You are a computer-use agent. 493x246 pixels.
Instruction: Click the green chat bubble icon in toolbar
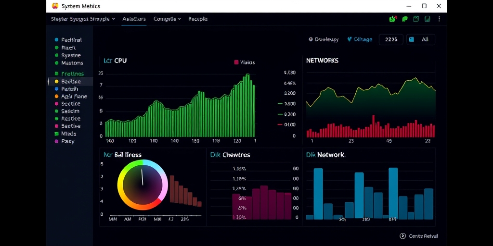tap(404, 19)
